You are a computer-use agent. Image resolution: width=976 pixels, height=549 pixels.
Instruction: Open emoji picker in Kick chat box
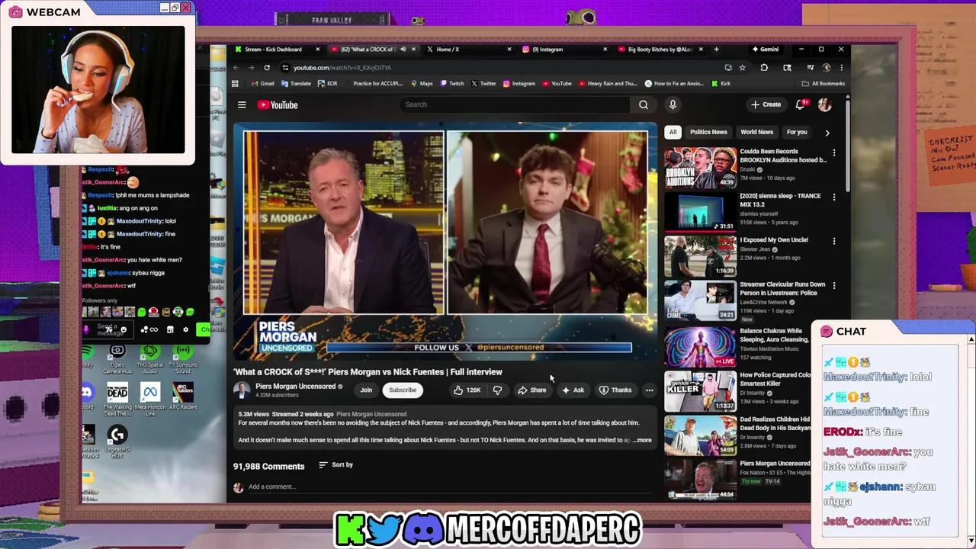click(x=124, y=329)
